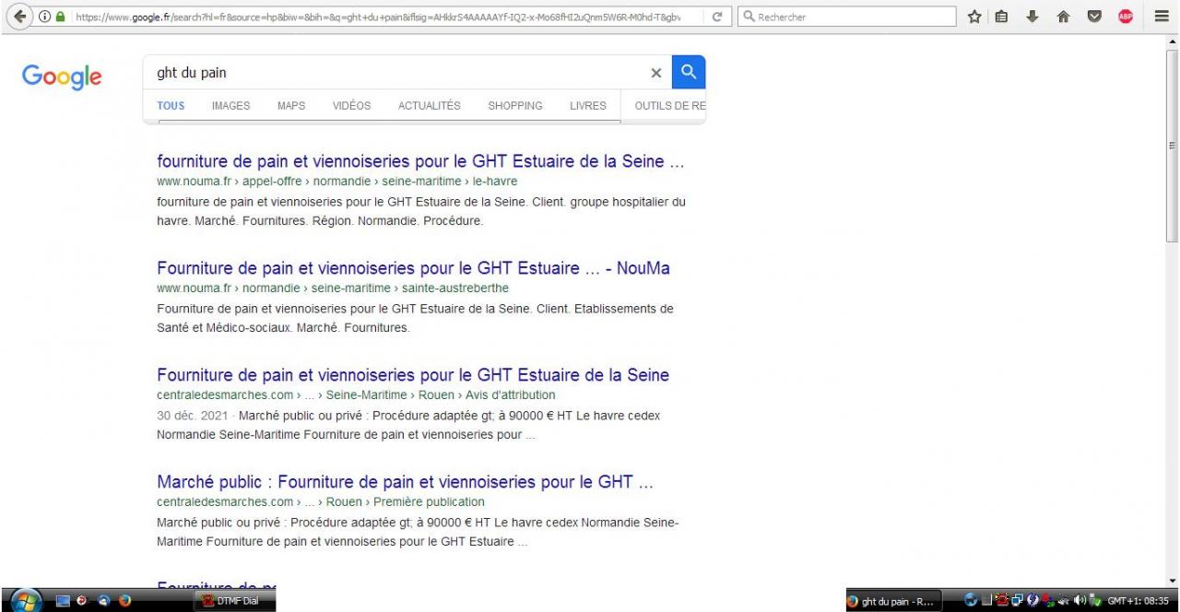Screen dimensions: 1180x612
Task: Click the Google logo
Action: (62, 76)
